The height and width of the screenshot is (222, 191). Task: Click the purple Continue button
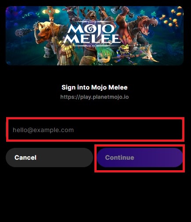(140, 158)
